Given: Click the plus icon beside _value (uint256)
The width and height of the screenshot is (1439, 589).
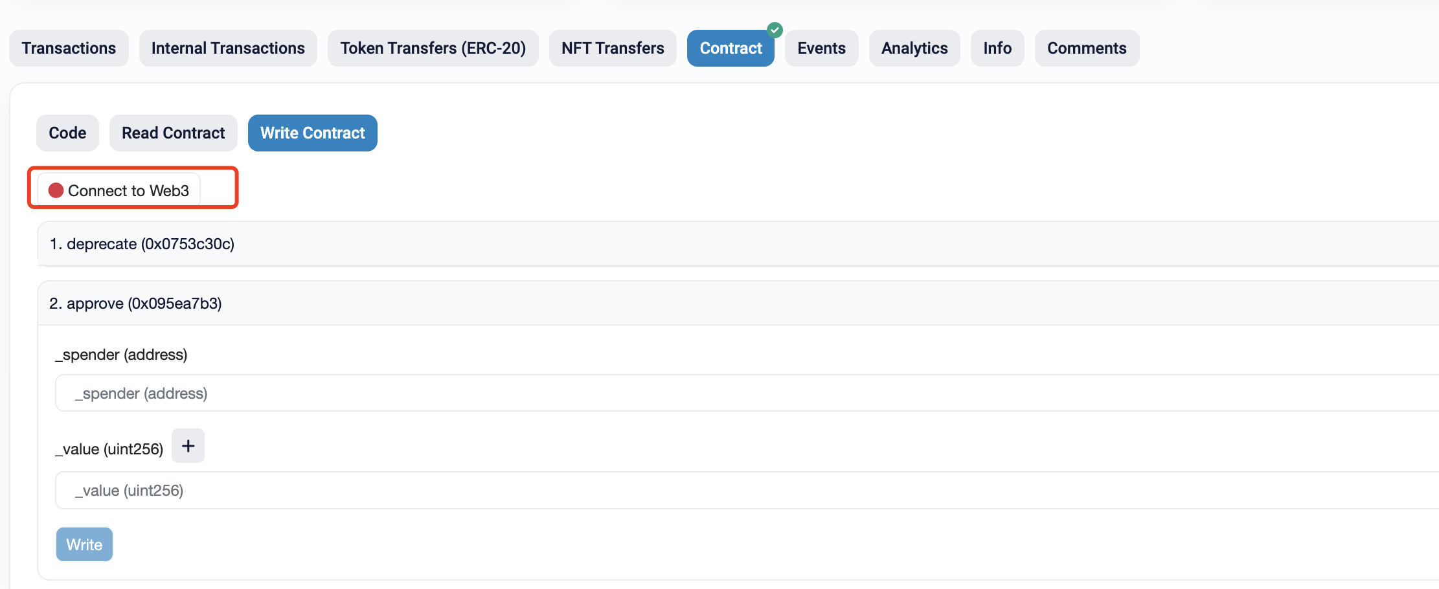Looking at the screenshot, I should [x=188, y=446].
